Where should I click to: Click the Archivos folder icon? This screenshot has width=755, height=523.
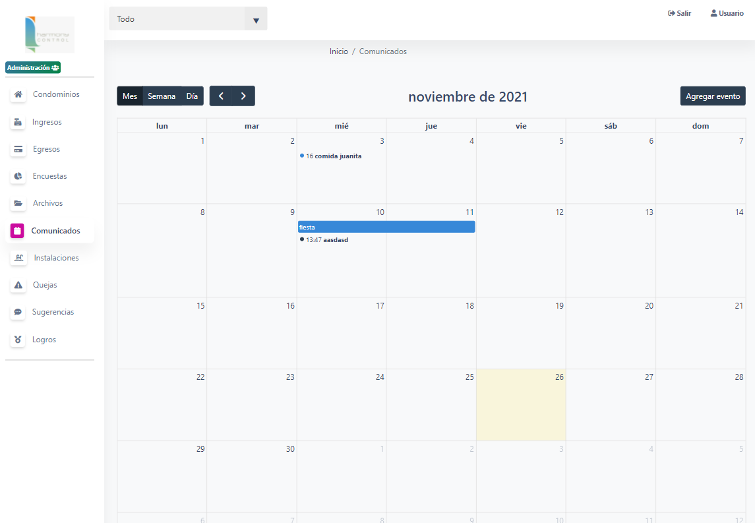click(18, 204)
